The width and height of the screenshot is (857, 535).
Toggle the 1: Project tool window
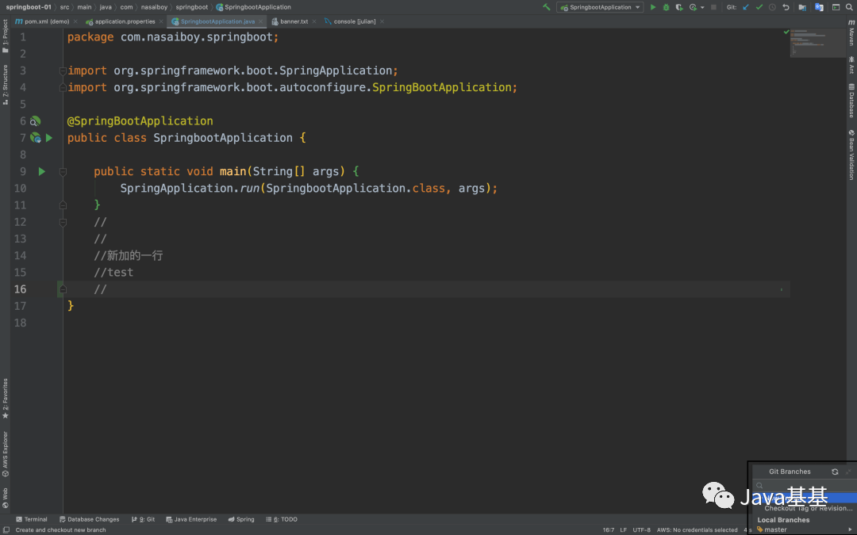[6, 36]
